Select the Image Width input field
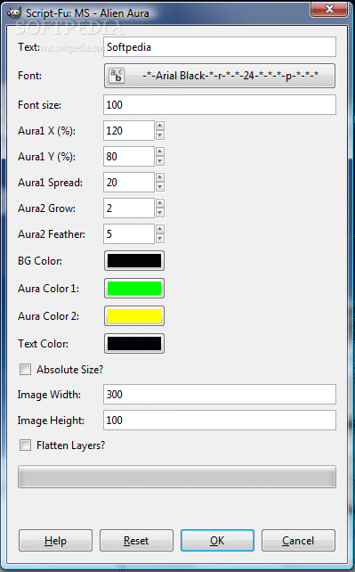This screenshot has width=355, height=572. coord(220,395)
